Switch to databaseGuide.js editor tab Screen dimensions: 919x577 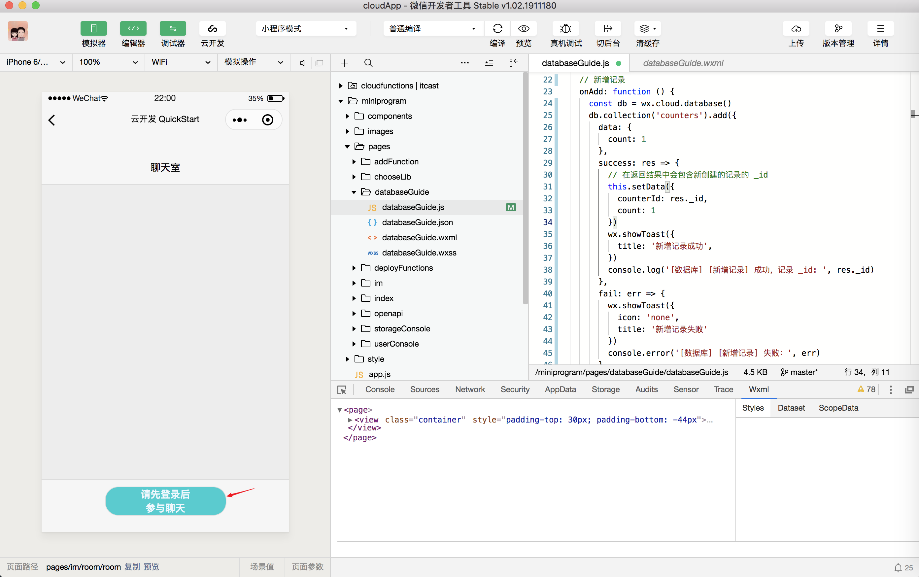point(579,63)
